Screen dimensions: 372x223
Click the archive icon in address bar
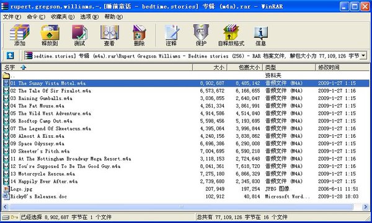pyautogui.click(x=29, y=56)
